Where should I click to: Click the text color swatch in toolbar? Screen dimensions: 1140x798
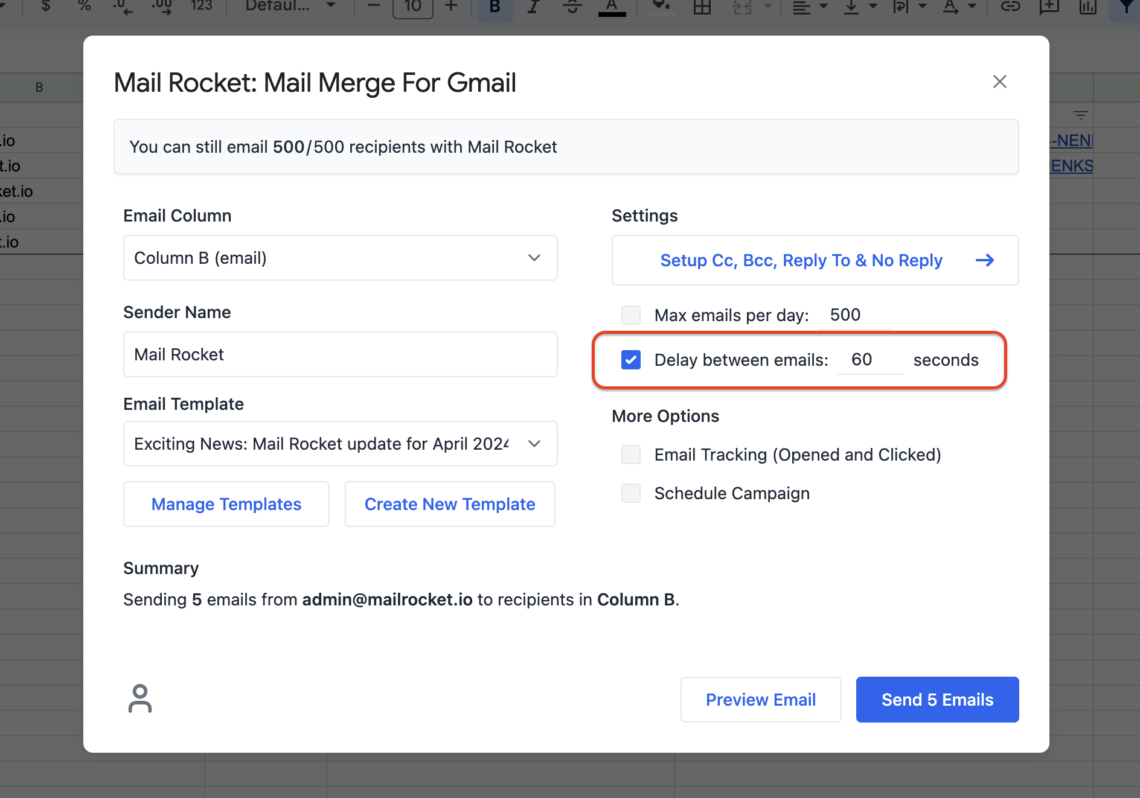[612, 7]
